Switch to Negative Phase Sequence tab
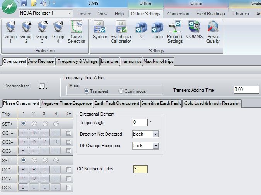Viewport: 261px width, 195px height. click(x=67, y=103)
